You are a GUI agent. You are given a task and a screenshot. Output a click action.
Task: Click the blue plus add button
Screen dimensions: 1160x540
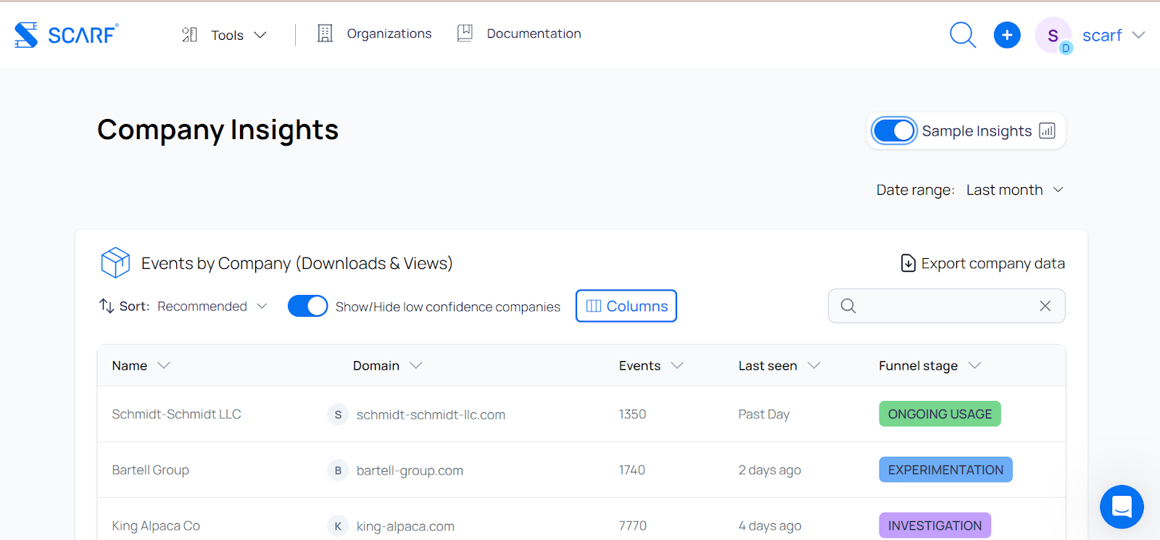coord(1006,35)
